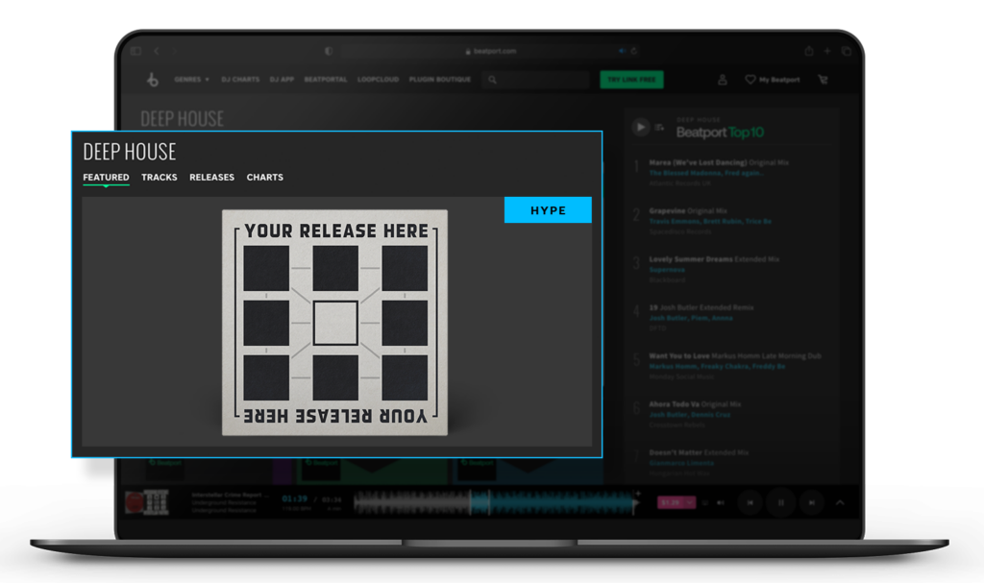Skip to the next track in the player
Image resolution: width=984 pixels, height=583 pixels.
tap(811, 503)
